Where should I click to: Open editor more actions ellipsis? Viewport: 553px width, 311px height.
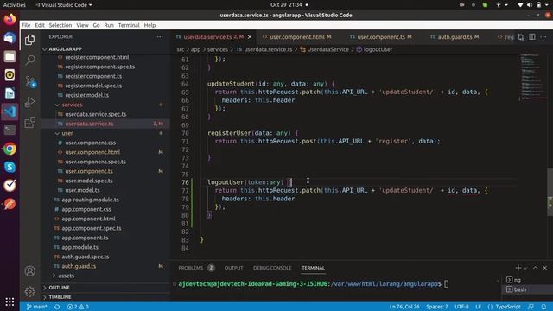coord(543,36)
